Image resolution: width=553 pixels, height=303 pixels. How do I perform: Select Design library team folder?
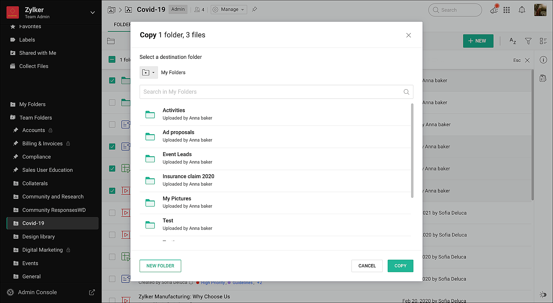[38, 237]
